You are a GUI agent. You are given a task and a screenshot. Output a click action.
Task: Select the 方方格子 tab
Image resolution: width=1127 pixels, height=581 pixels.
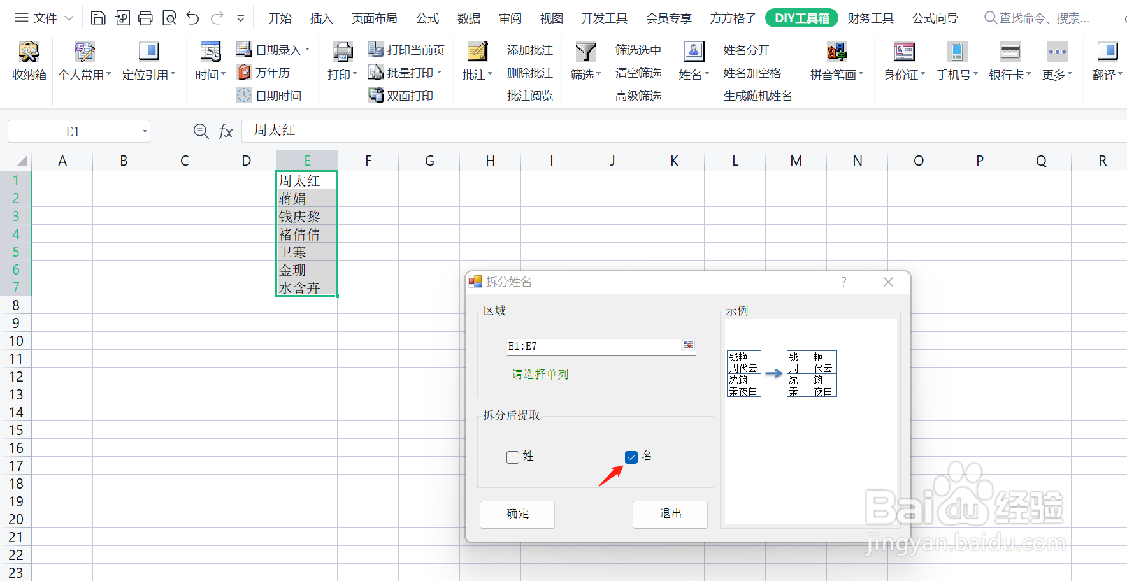tap(733, 18)
